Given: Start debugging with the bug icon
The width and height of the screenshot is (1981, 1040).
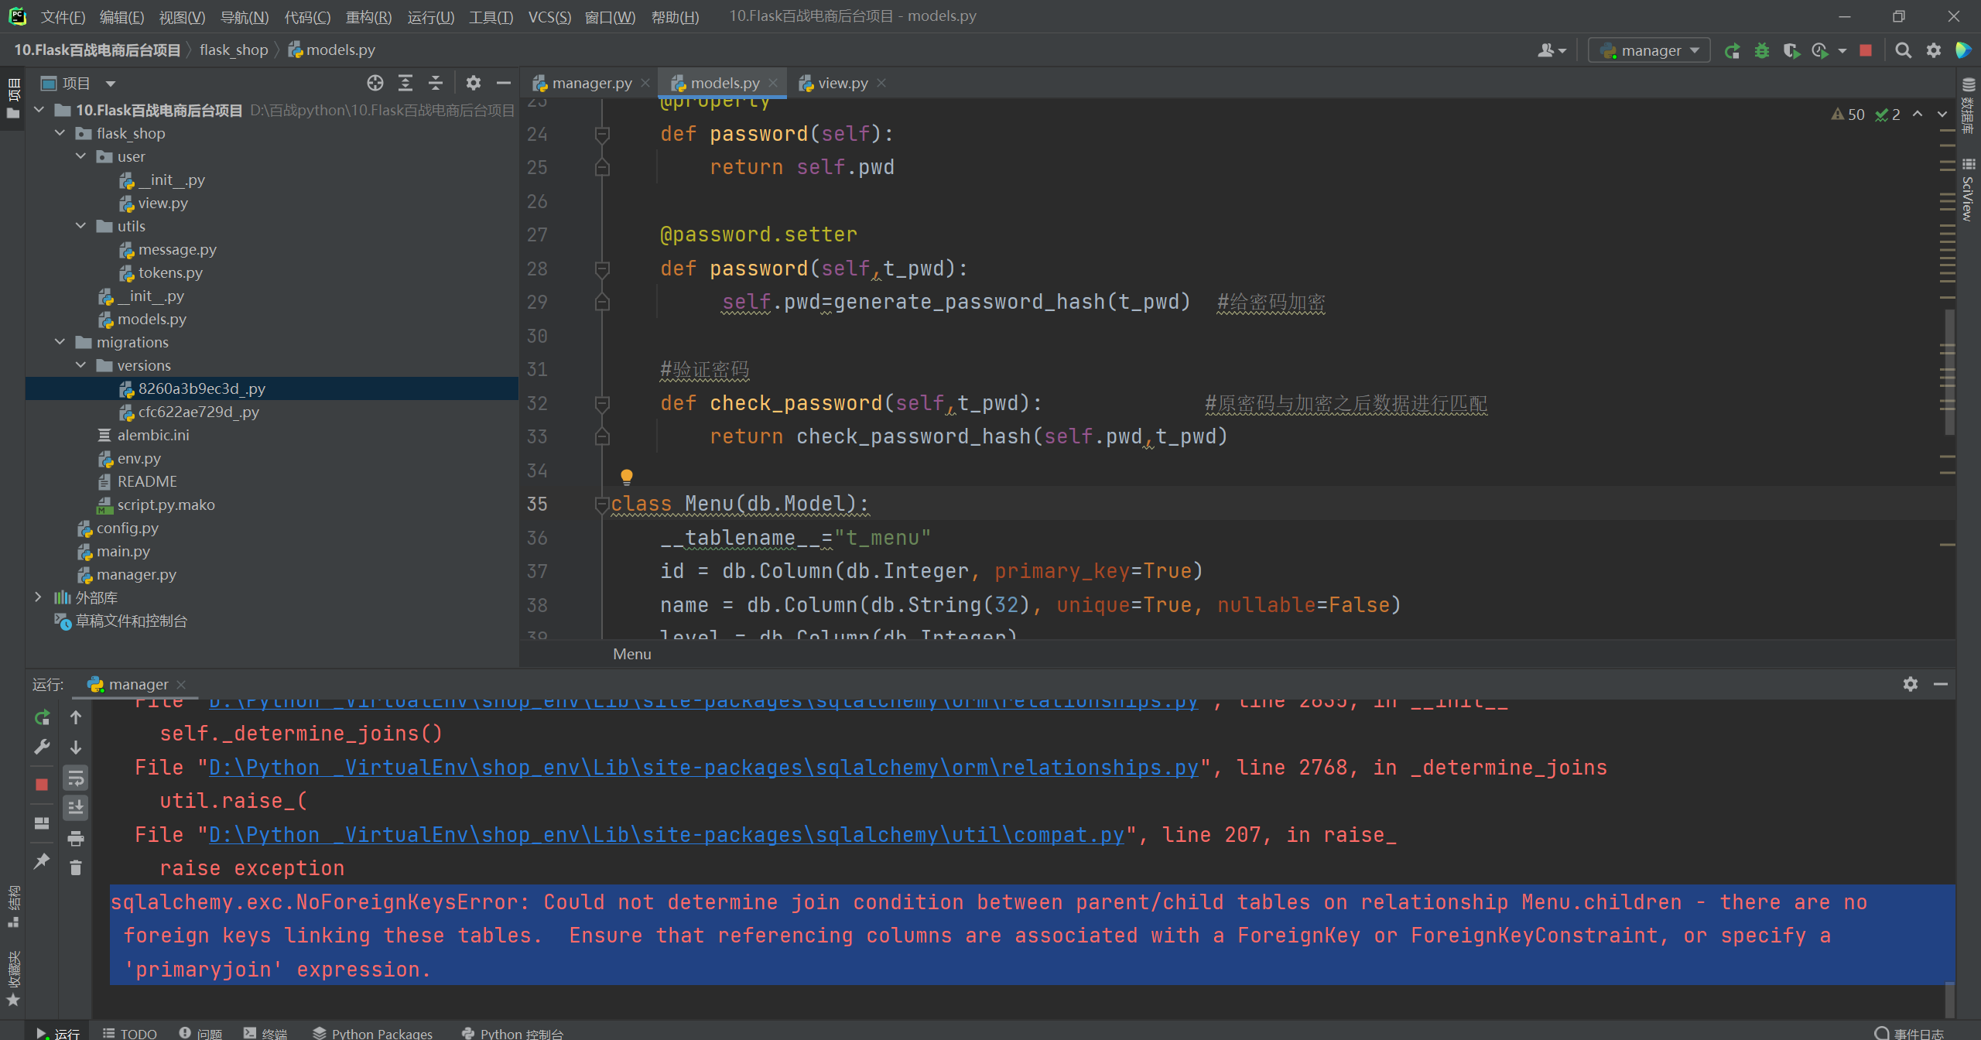Looking at the screenshot, I should [1762, 51].
